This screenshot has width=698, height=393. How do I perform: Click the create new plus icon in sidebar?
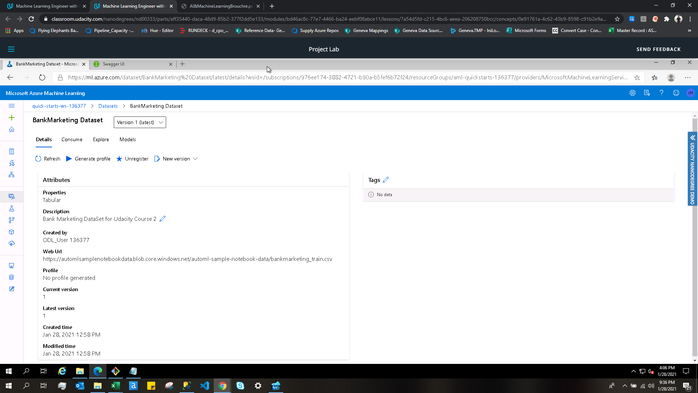pyautogui.click(x=12, y=118)
